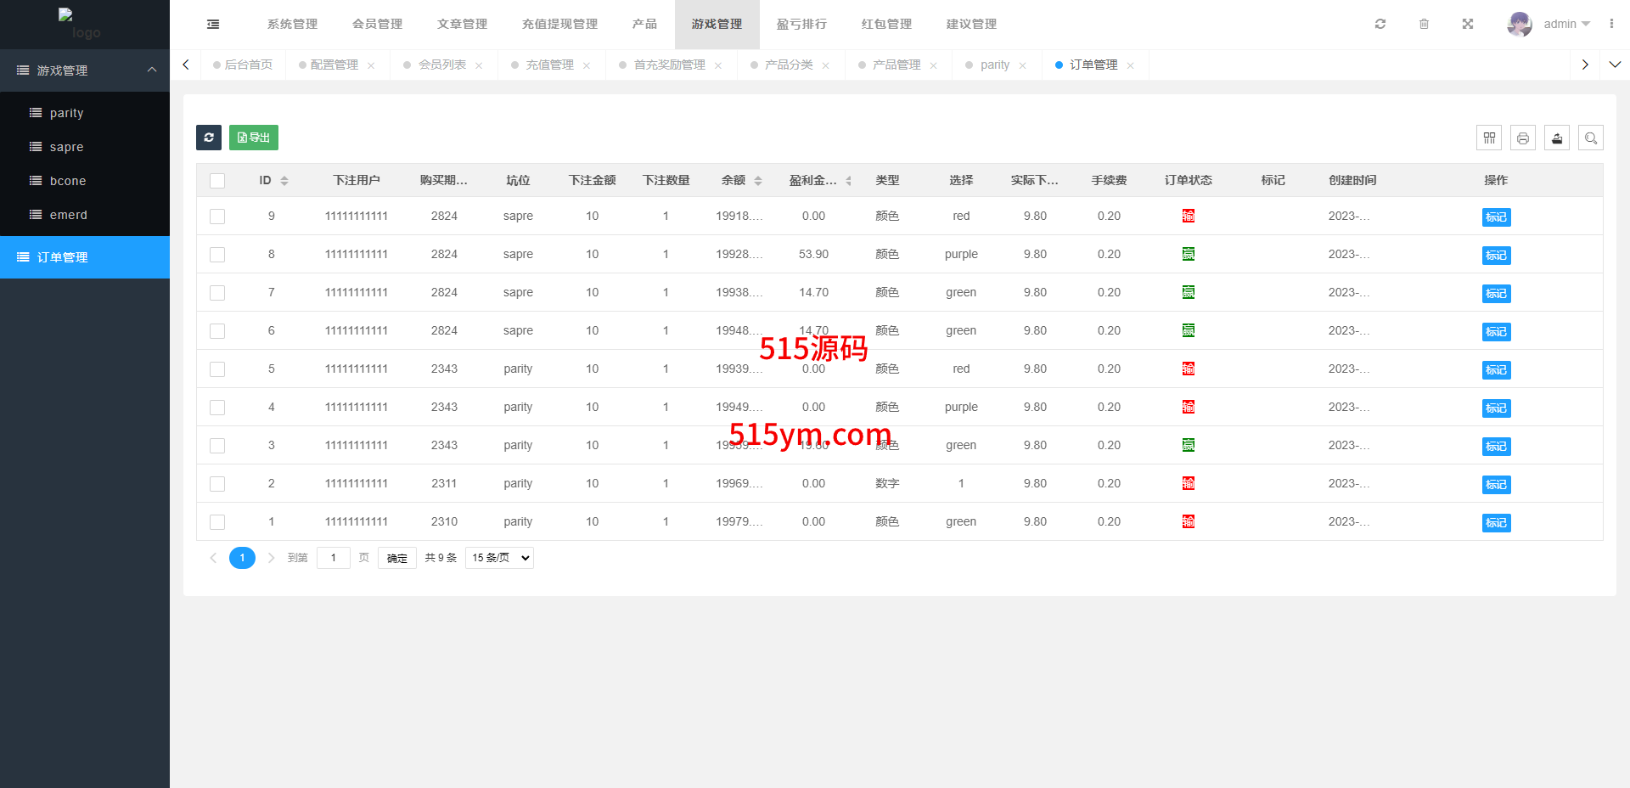
Task: Click the green 导出 button
Action: point(254,138)
